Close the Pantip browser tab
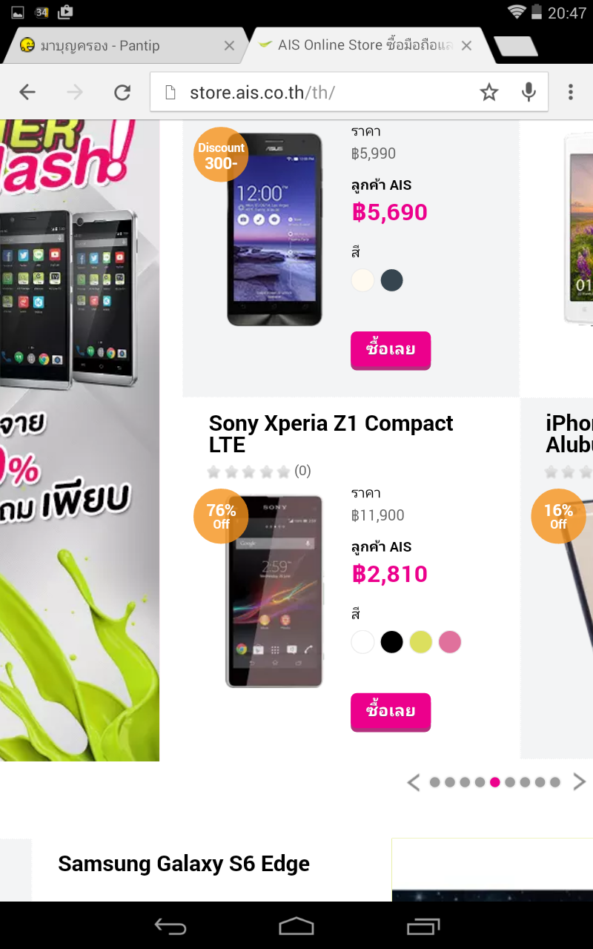Image resolution: width=593 pixels, height=949 pixels. [x=229, y=46]
